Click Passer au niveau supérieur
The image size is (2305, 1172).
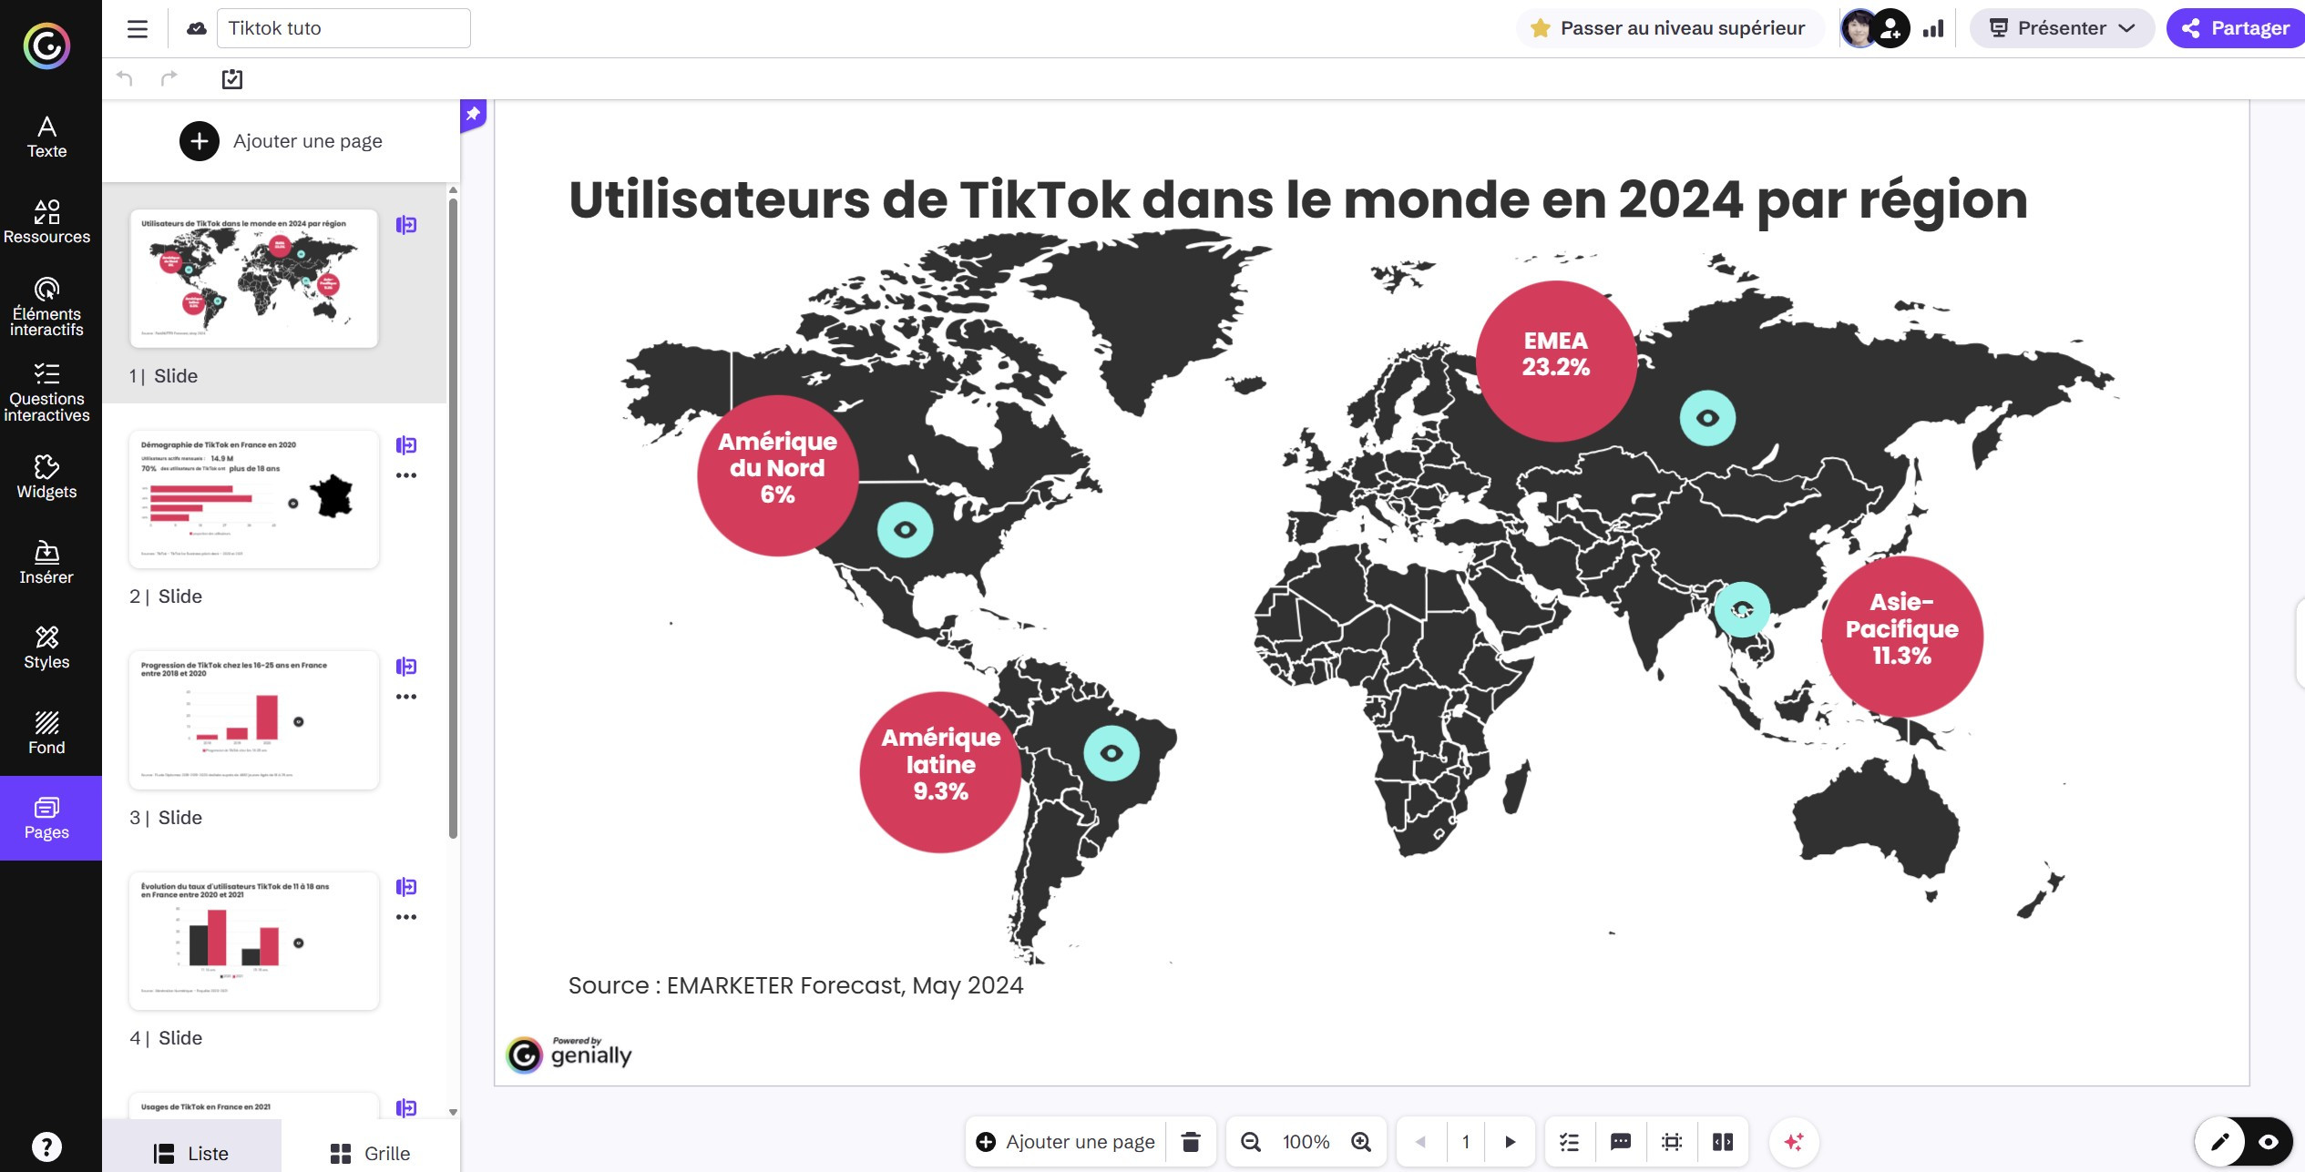pyautogui.click(x=1670, y=28)
